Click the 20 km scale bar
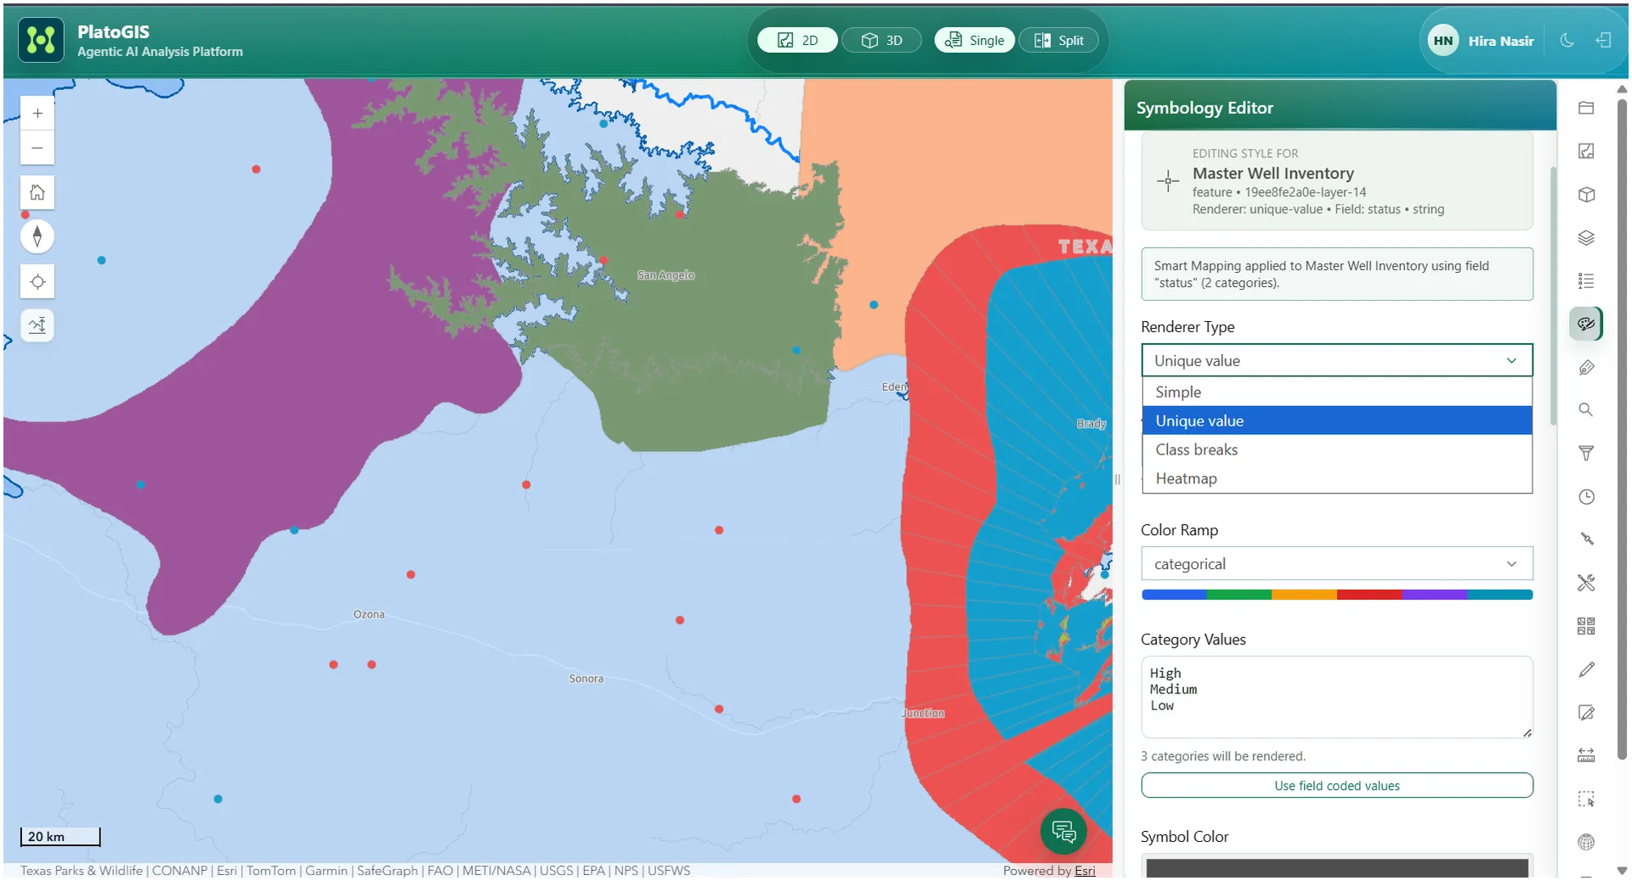 pos(60,837)
